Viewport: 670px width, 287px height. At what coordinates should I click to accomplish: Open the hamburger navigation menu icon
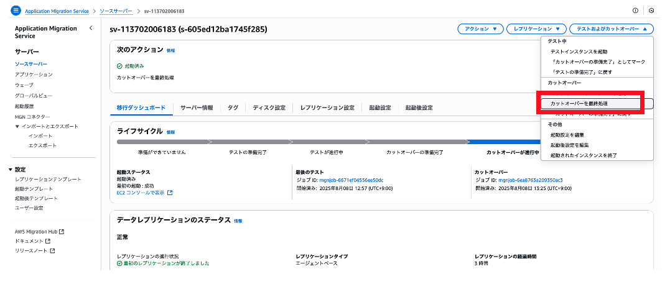16,11
